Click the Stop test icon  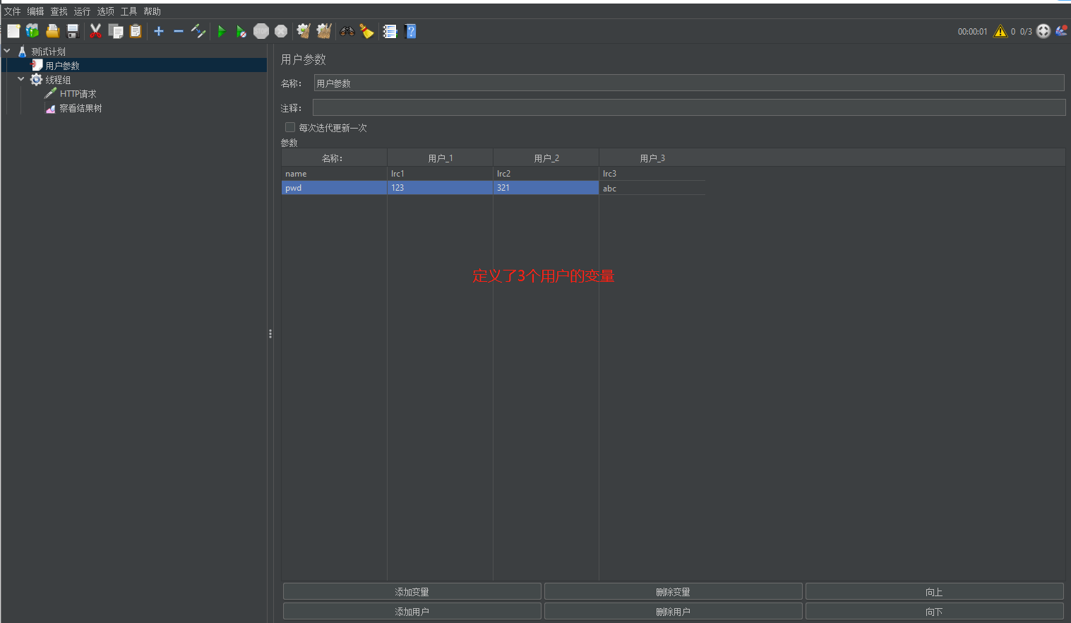(x=261, y=31)
